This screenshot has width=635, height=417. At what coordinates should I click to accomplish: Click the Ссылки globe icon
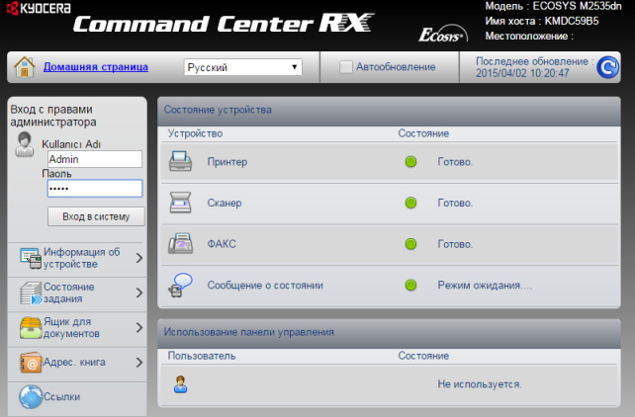tap(30, 397)
